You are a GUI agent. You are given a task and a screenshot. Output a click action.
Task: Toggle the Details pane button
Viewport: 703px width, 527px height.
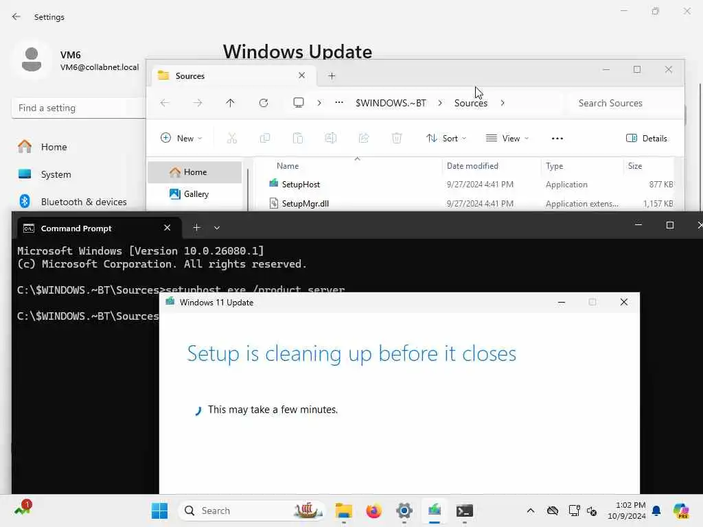click(x=647, y=138)
